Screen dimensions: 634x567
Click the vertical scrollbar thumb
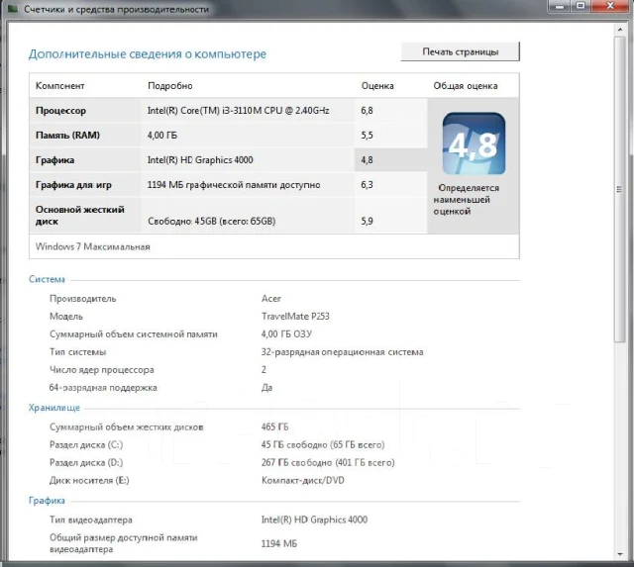[x=620, y=189]
